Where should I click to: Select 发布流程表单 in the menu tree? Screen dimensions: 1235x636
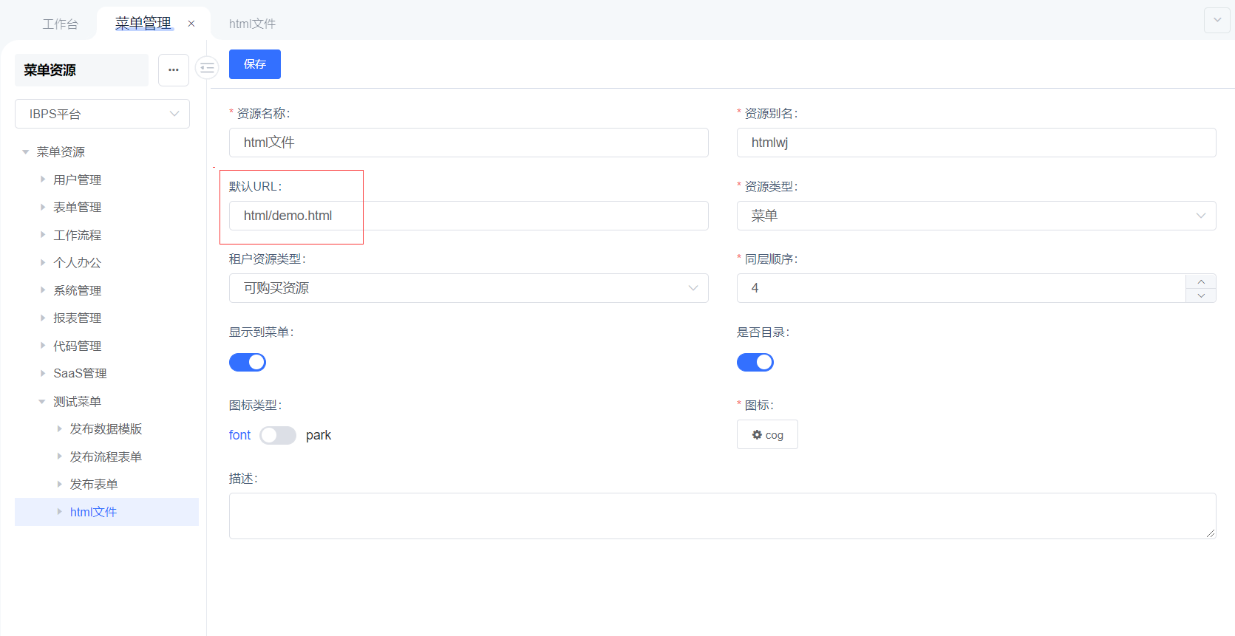(x=106, y=457)
